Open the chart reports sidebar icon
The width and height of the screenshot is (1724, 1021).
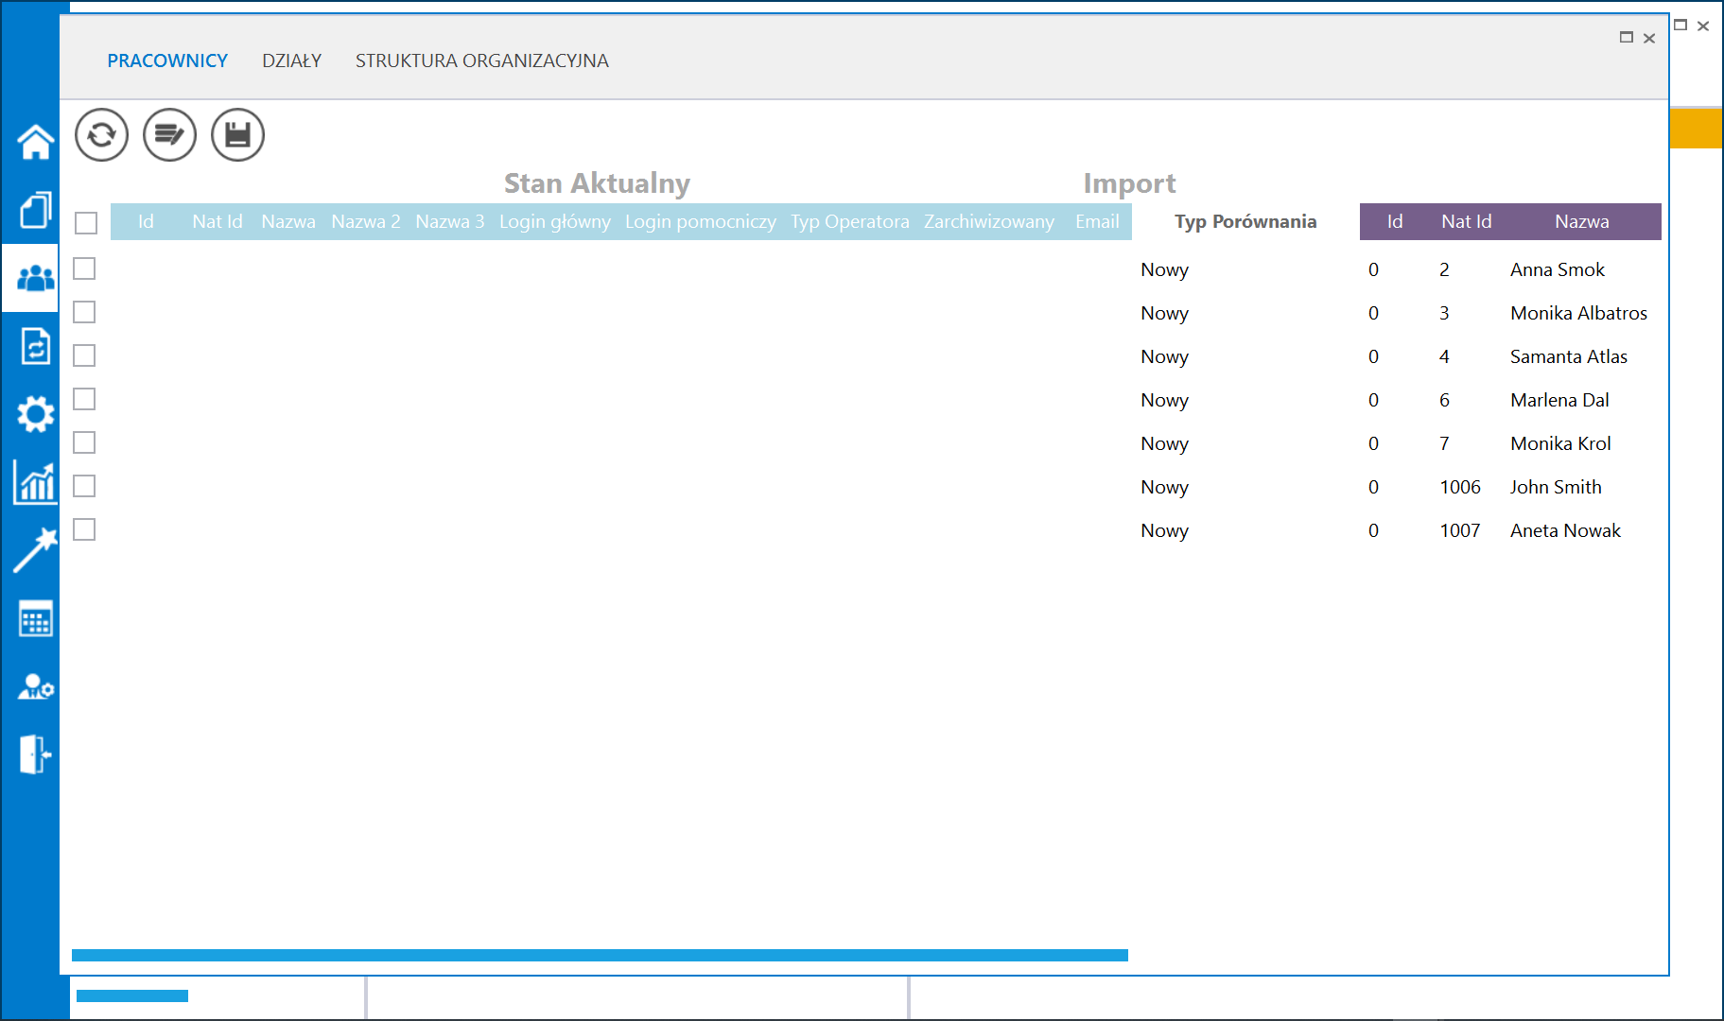tap(35, 482)
